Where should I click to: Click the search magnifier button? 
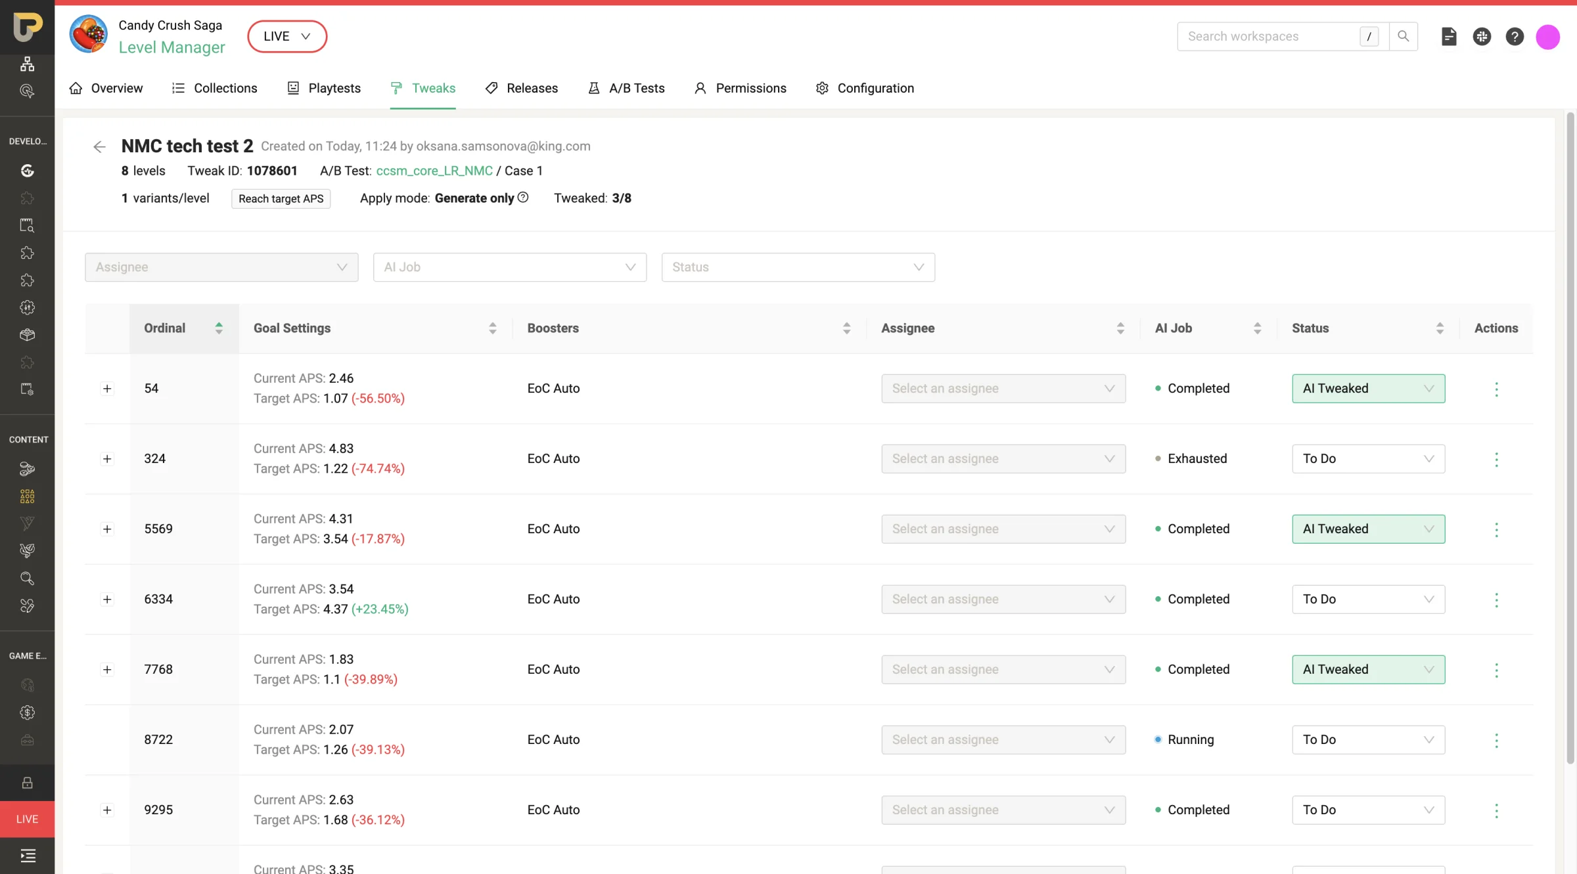coord(1404,36)
